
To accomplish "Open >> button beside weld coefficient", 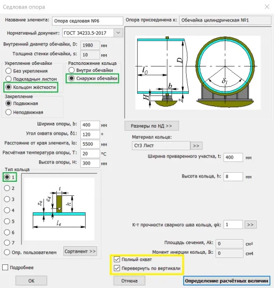I will tap(250, 225).
